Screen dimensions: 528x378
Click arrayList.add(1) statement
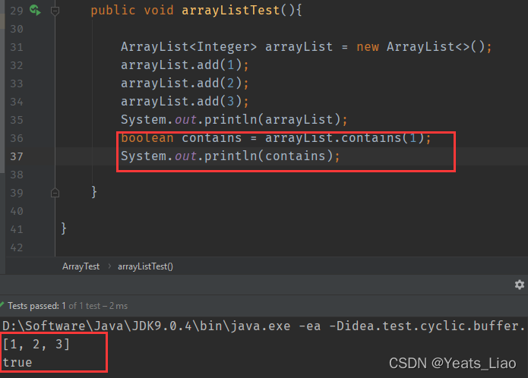(185, 65)
